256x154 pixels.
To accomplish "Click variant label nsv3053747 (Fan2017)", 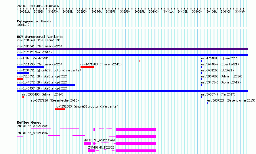I will click(x=218, y=94).
